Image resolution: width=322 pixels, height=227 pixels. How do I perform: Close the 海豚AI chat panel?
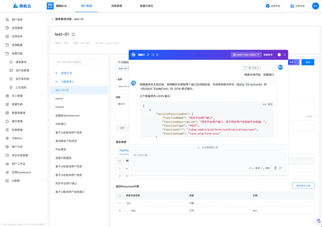point(284,55)
